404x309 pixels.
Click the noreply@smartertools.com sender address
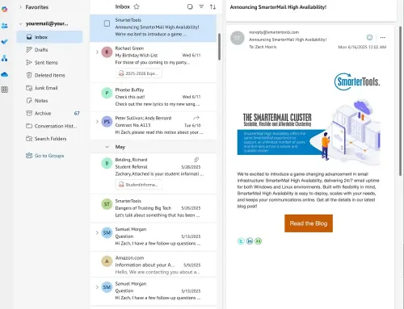coord(274,32)
